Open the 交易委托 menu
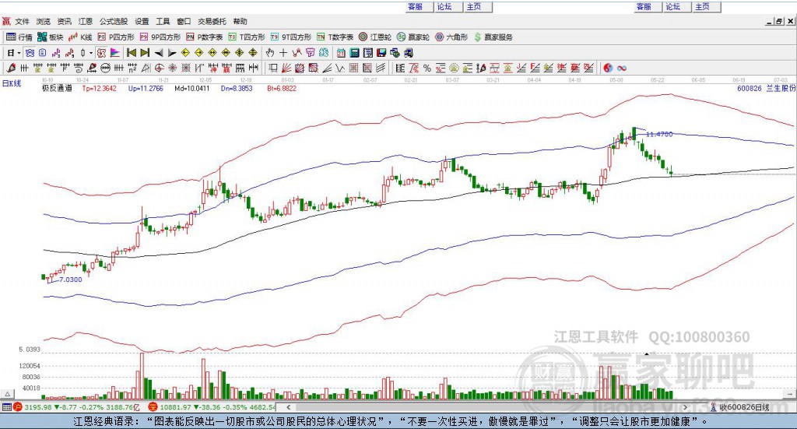Image resolution: width=797 pixels, height=429 pixels. tap(212, 21)
